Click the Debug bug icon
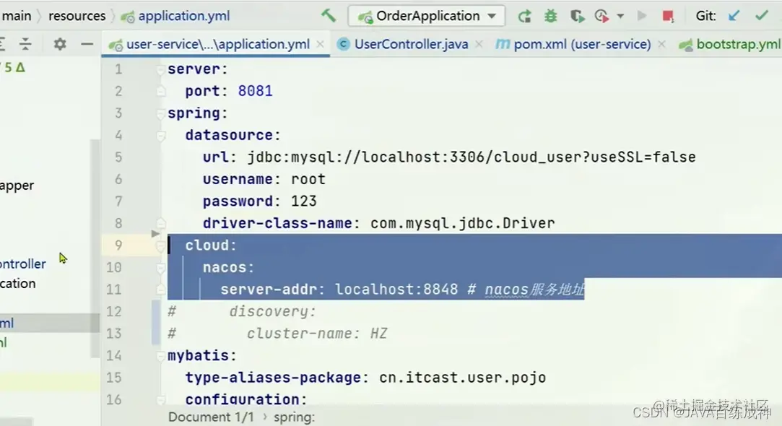Viewport: 782px width, 426px height. click(551, 16)
